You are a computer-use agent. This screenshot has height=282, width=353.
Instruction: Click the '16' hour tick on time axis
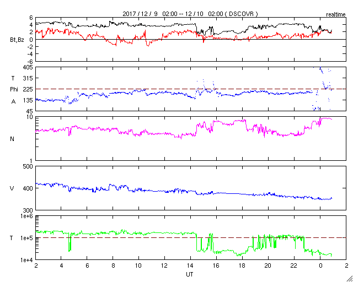point(216,265)
